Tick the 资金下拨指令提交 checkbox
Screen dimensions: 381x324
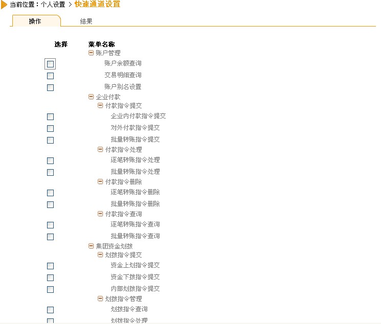coord(50,277)
